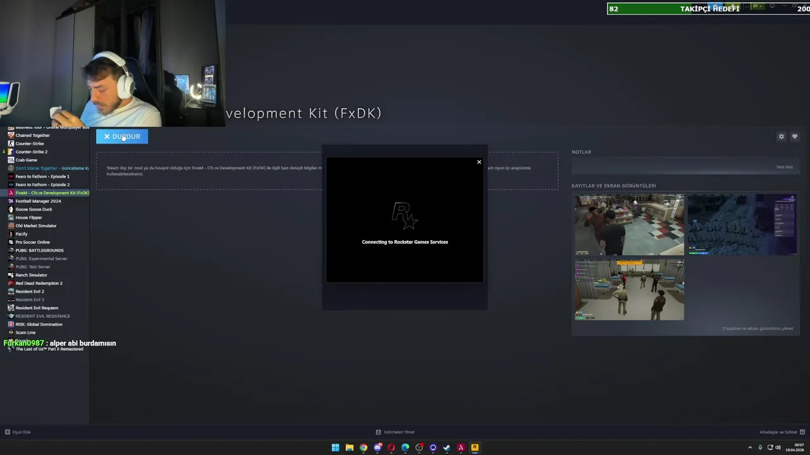Select Resident Evil 2 in the library
Screen dimensions: 810x455
point(30,291)
